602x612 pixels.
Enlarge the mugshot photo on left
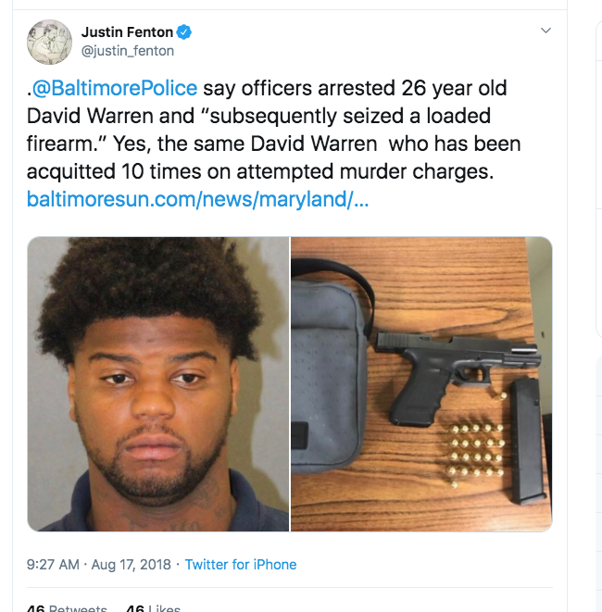click(158, 383)
